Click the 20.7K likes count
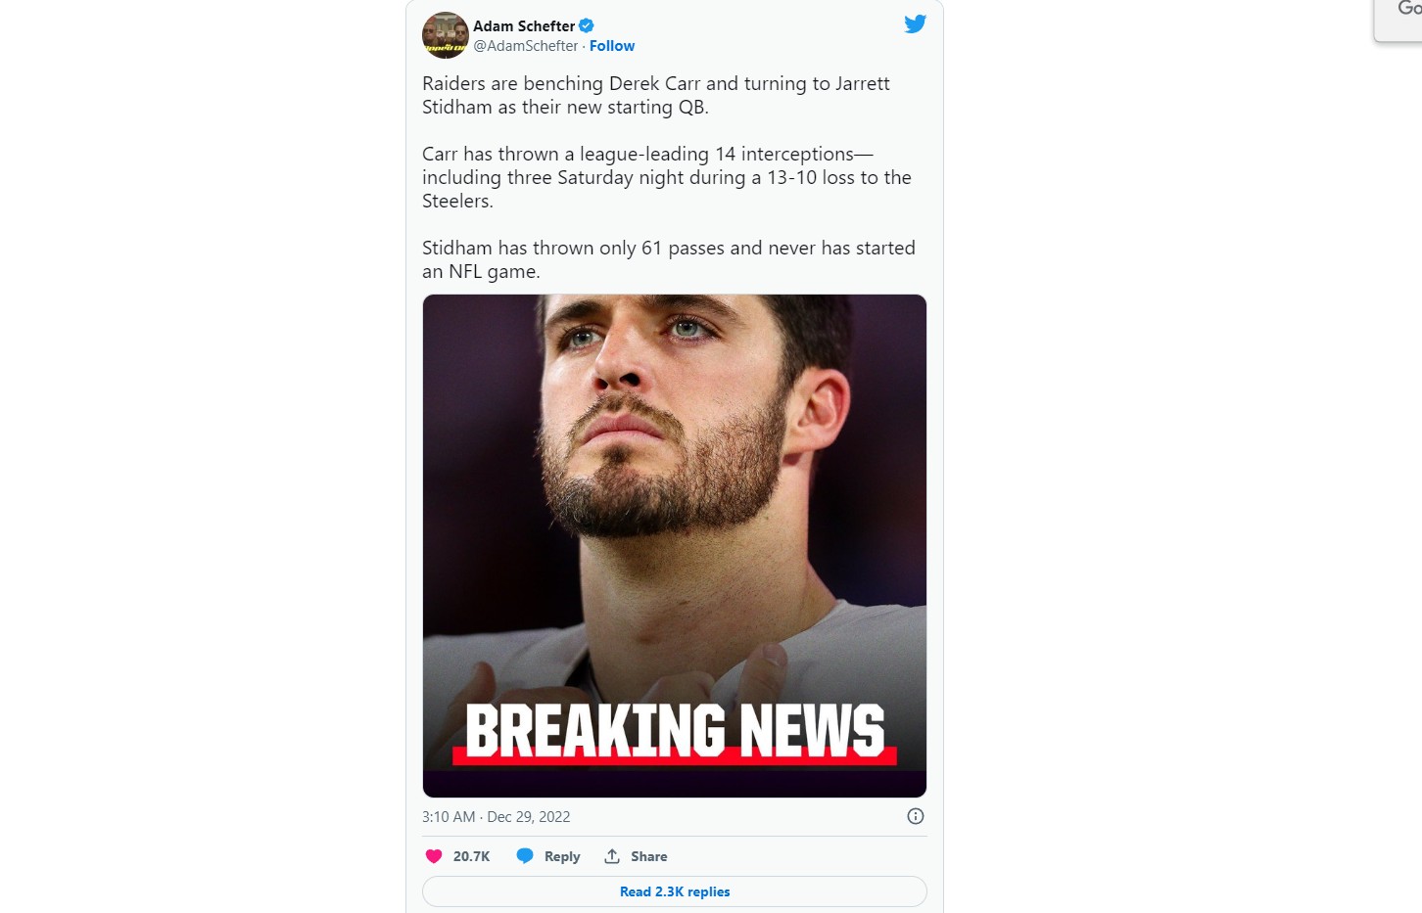This screenshot has width=1422, height=913. (471, 856)
